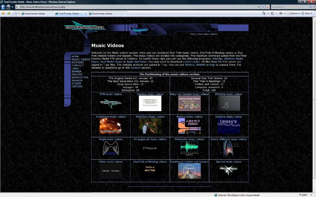
Task: Open Mary van Deusen Literary Song Videos thumbnail
Action: click(189, 103)
